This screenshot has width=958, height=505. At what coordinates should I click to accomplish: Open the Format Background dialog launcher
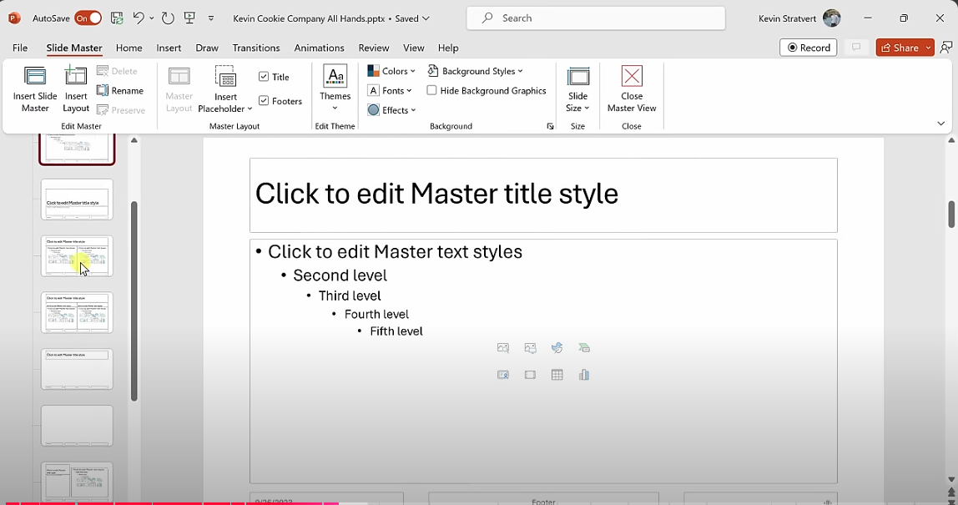click(x=550, y=127)
